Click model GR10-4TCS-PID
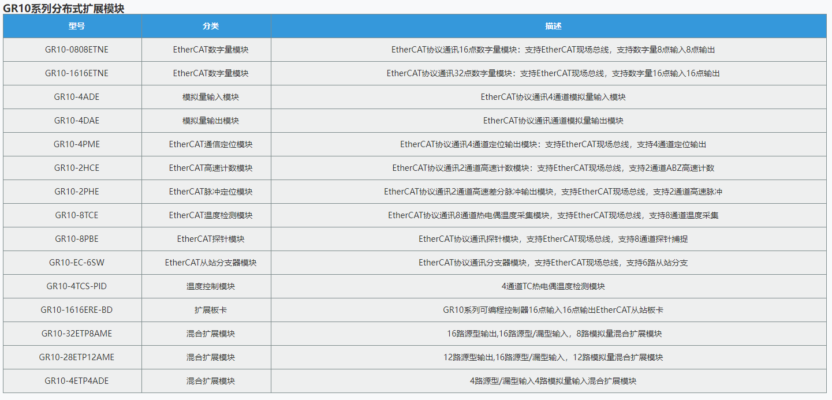 [76, 286]
